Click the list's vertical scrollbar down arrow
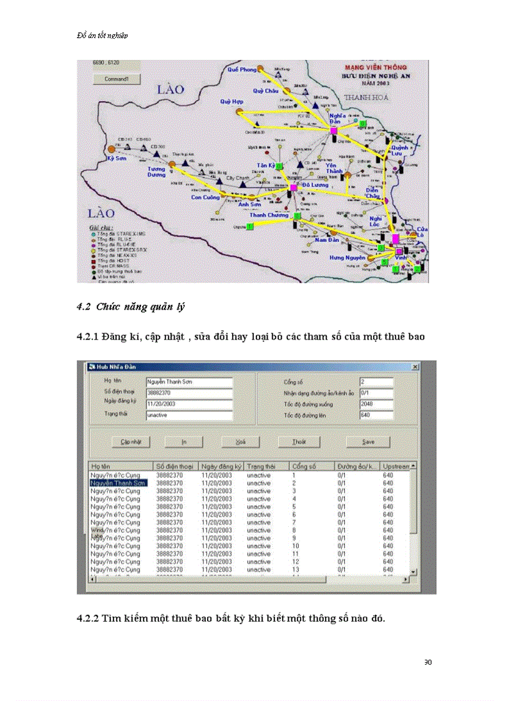 pos(413,571)
